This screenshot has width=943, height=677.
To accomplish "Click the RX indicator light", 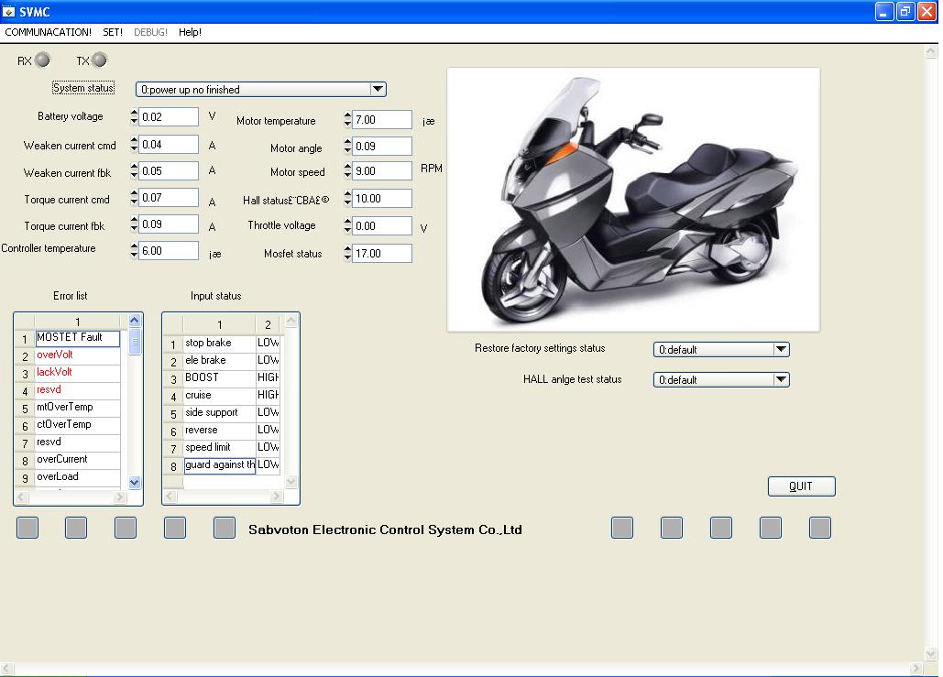I will tap(42, 60).
